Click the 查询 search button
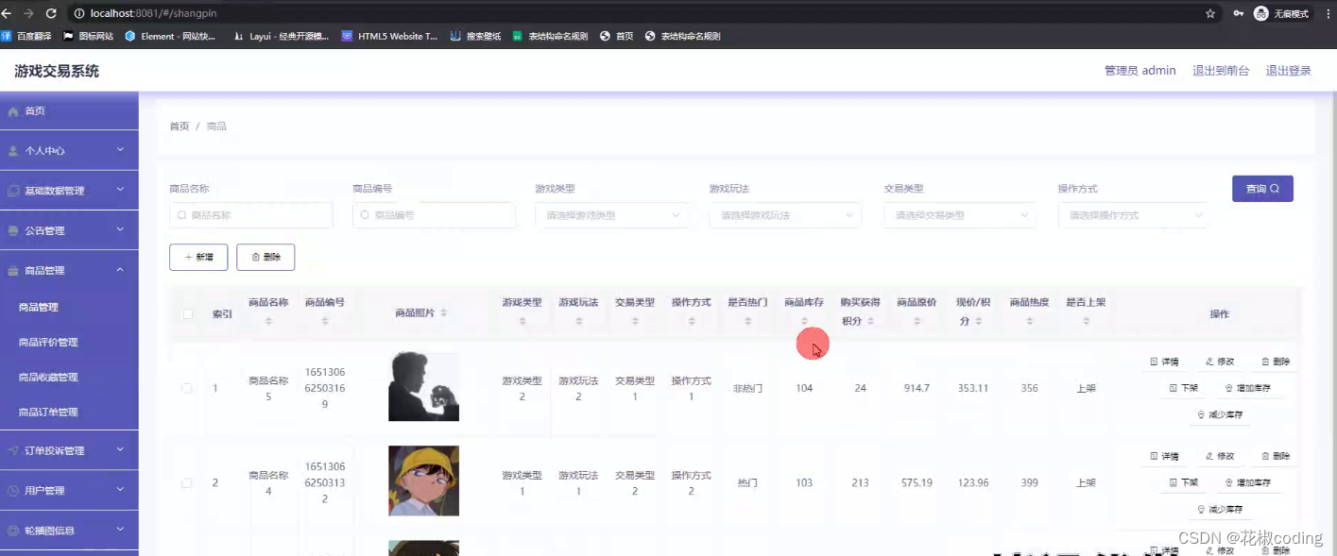This screenshot has height=556, width=1337. coord(1262,189)
